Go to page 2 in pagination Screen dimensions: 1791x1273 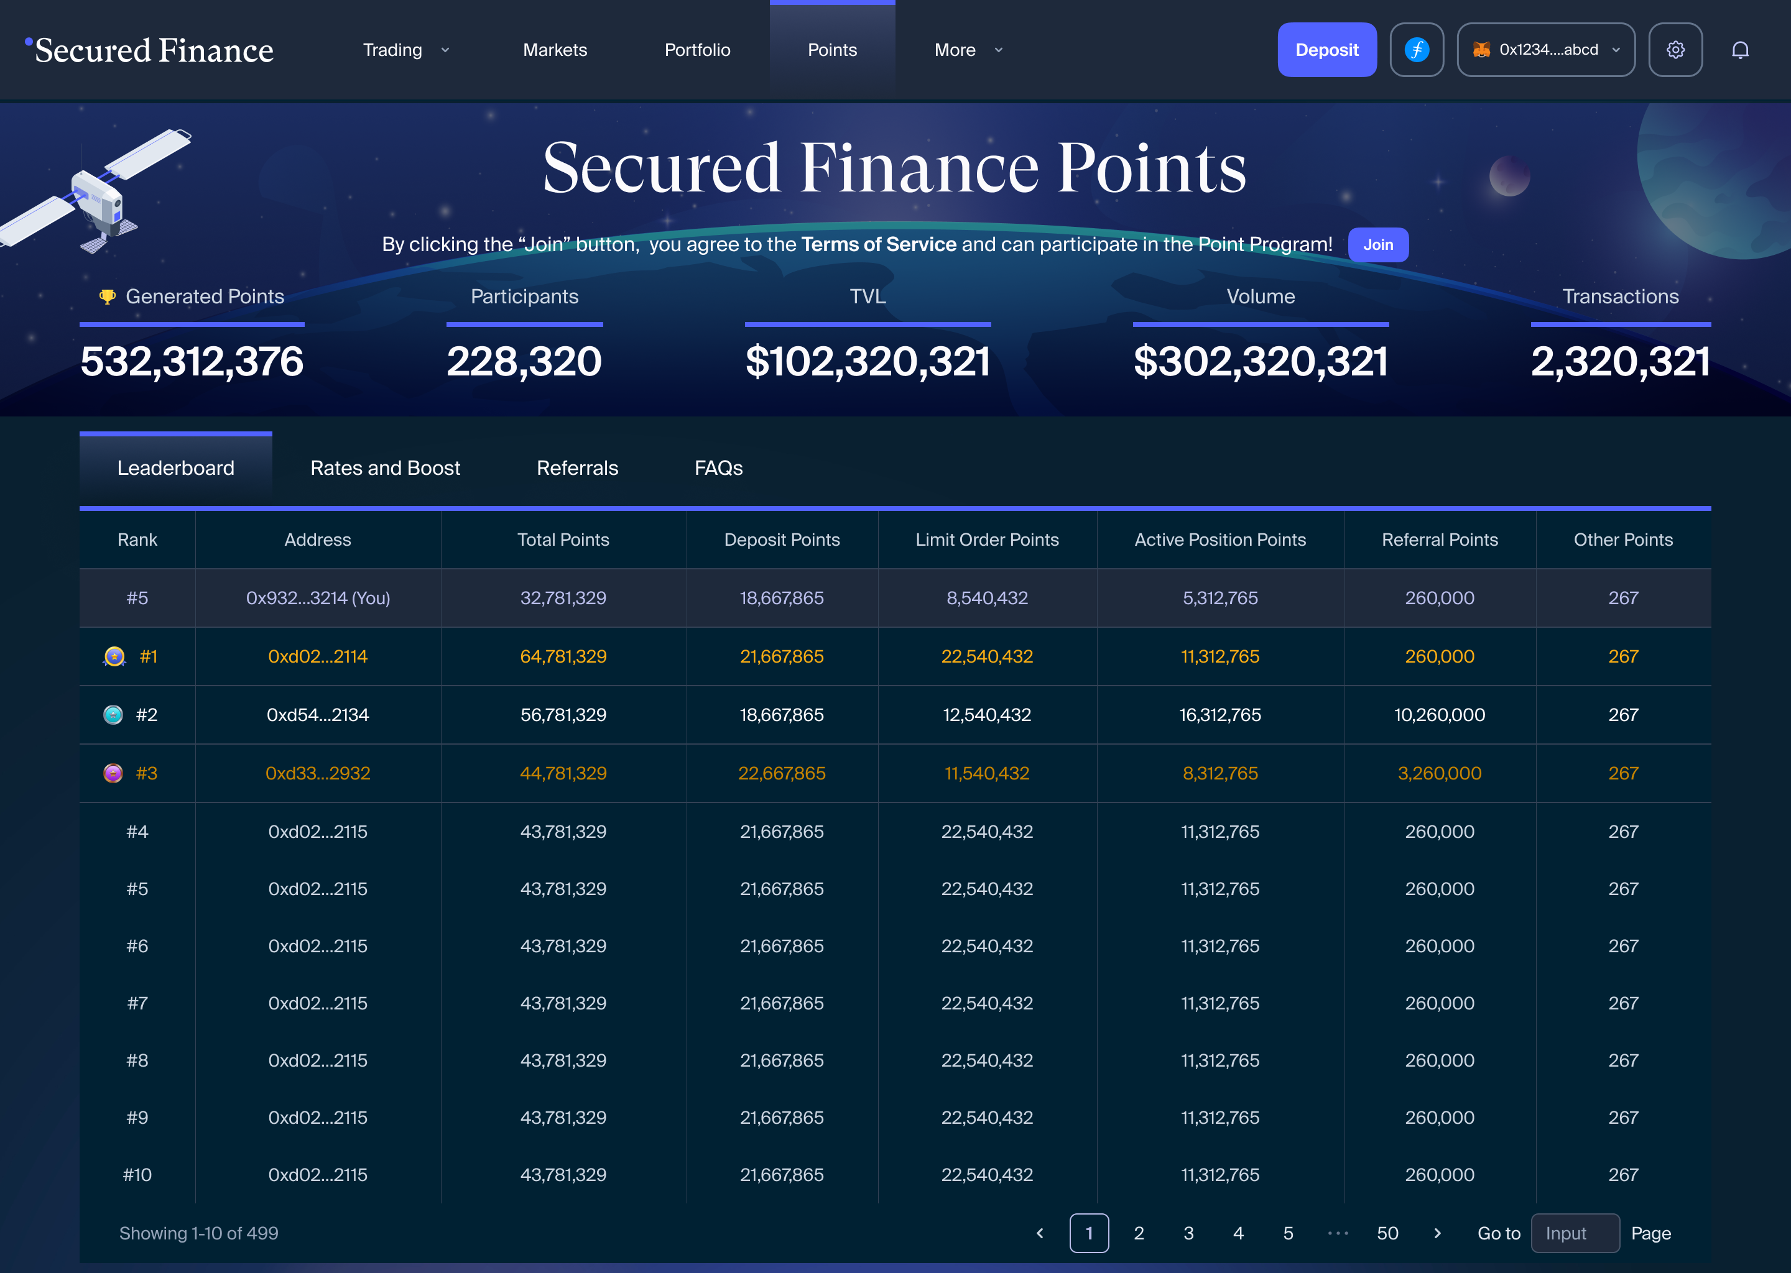1139,1233
